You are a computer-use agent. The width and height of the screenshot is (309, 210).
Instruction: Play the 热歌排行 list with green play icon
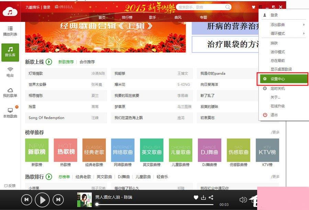(x=49, y=176)
